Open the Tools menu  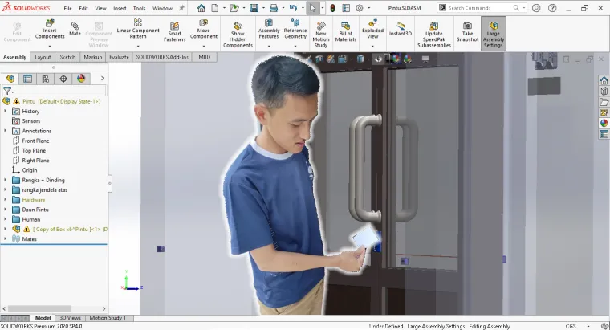(x=139, y=8)
